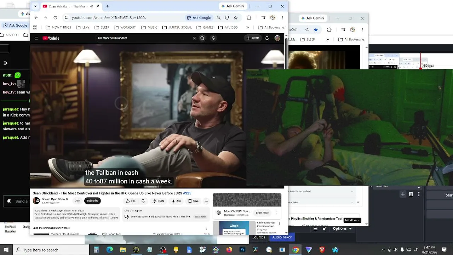Open YouTube guide hamburger menu
Viewport: 453px width, 255px height.
(36, 38)
